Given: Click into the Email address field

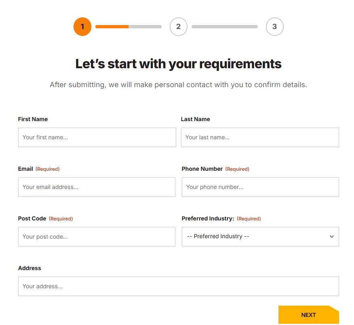Looking at the screenshot, I should coord(97,187).
